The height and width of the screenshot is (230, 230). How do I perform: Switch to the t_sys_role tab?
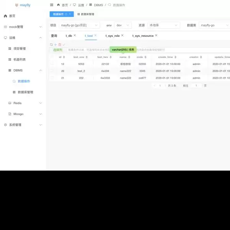[112, 36]
